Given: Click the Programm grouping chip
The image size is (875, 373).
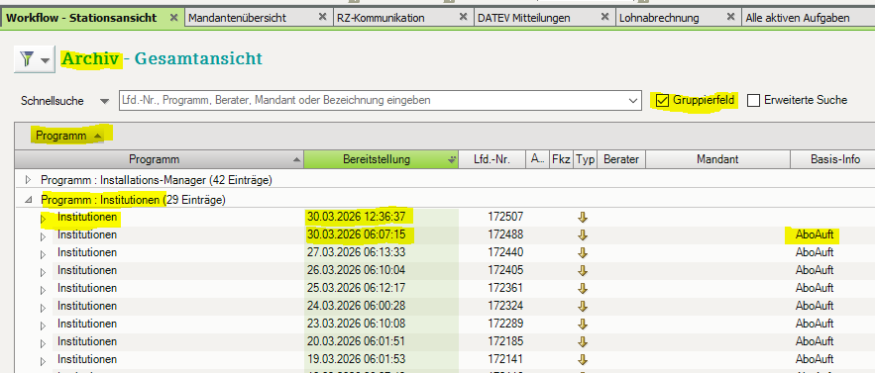Looking at the screenshot, I should (68, 136).
